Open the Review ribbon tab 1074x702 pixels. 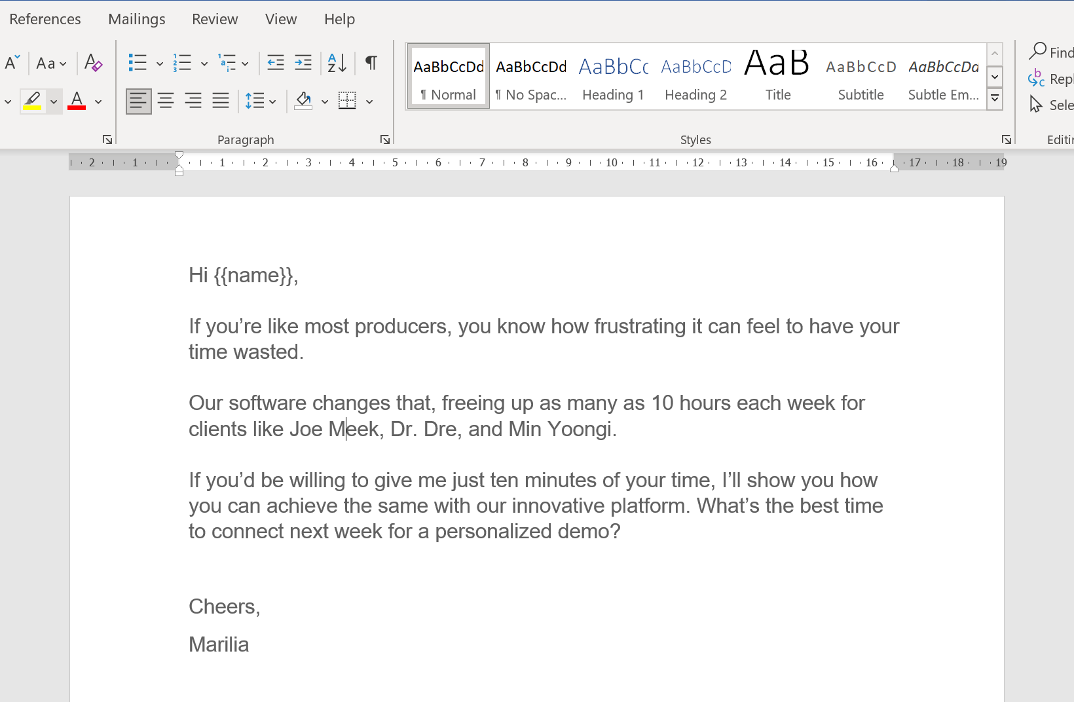pos(215,18)
